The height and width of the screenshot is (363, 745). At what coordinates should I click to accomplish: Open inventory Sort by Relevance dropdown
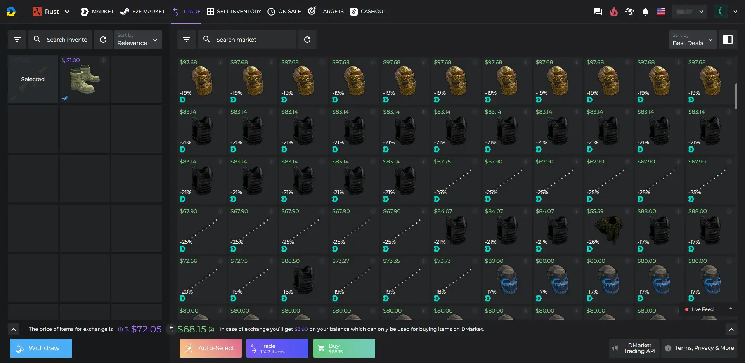(137, 40)
